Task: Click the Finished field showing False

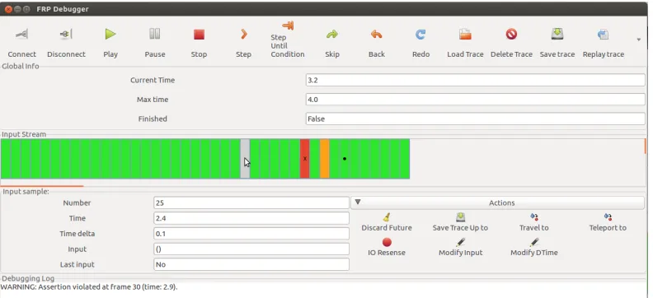Action: pos(475,119)
